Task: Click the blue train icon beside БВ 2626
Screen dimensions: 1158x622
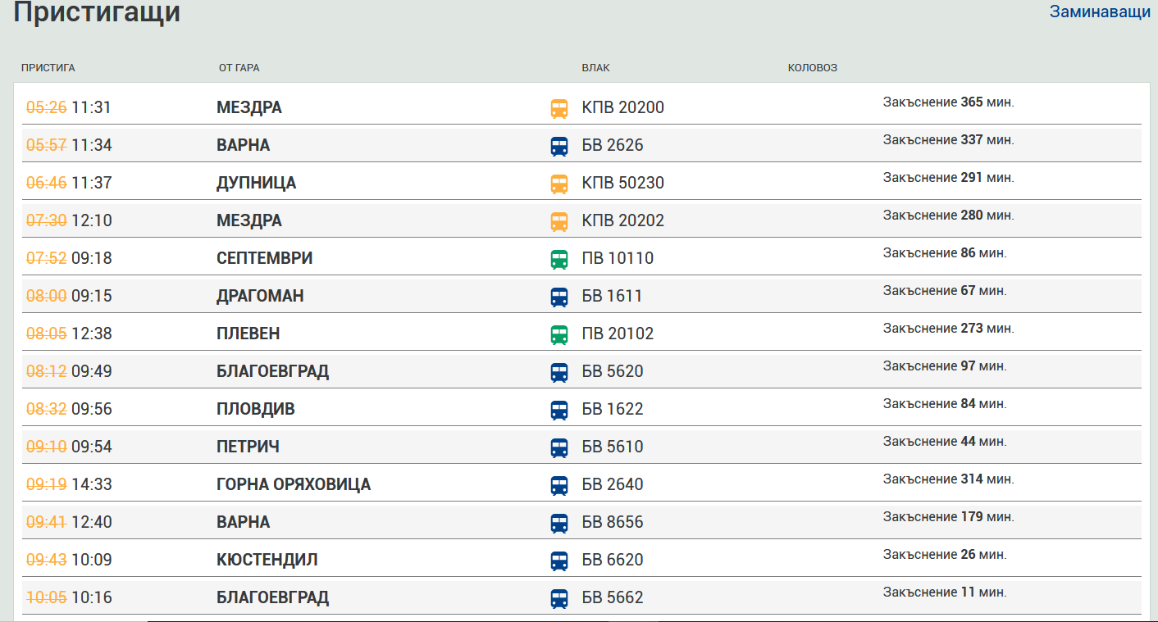Action: tap(558, 146)
